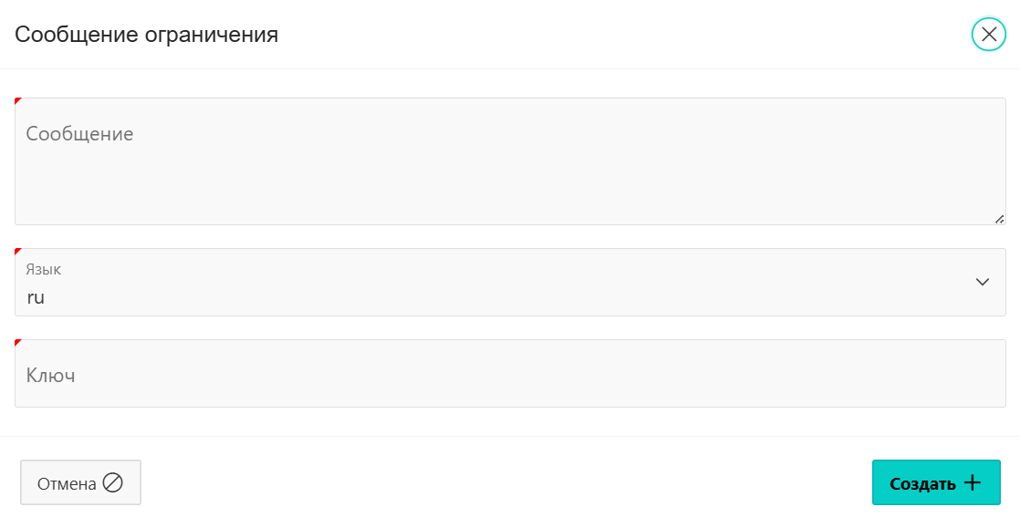The image size is (1020, 528).
Task: Click the plus icon on Создать
Action: [x=972, y=482]
